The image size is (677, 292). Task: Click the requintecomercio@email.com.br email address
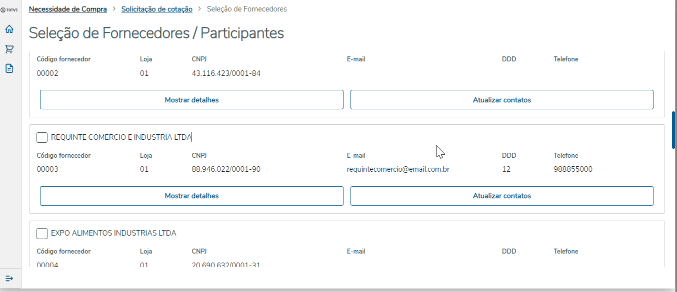click(x=398, y=169)
